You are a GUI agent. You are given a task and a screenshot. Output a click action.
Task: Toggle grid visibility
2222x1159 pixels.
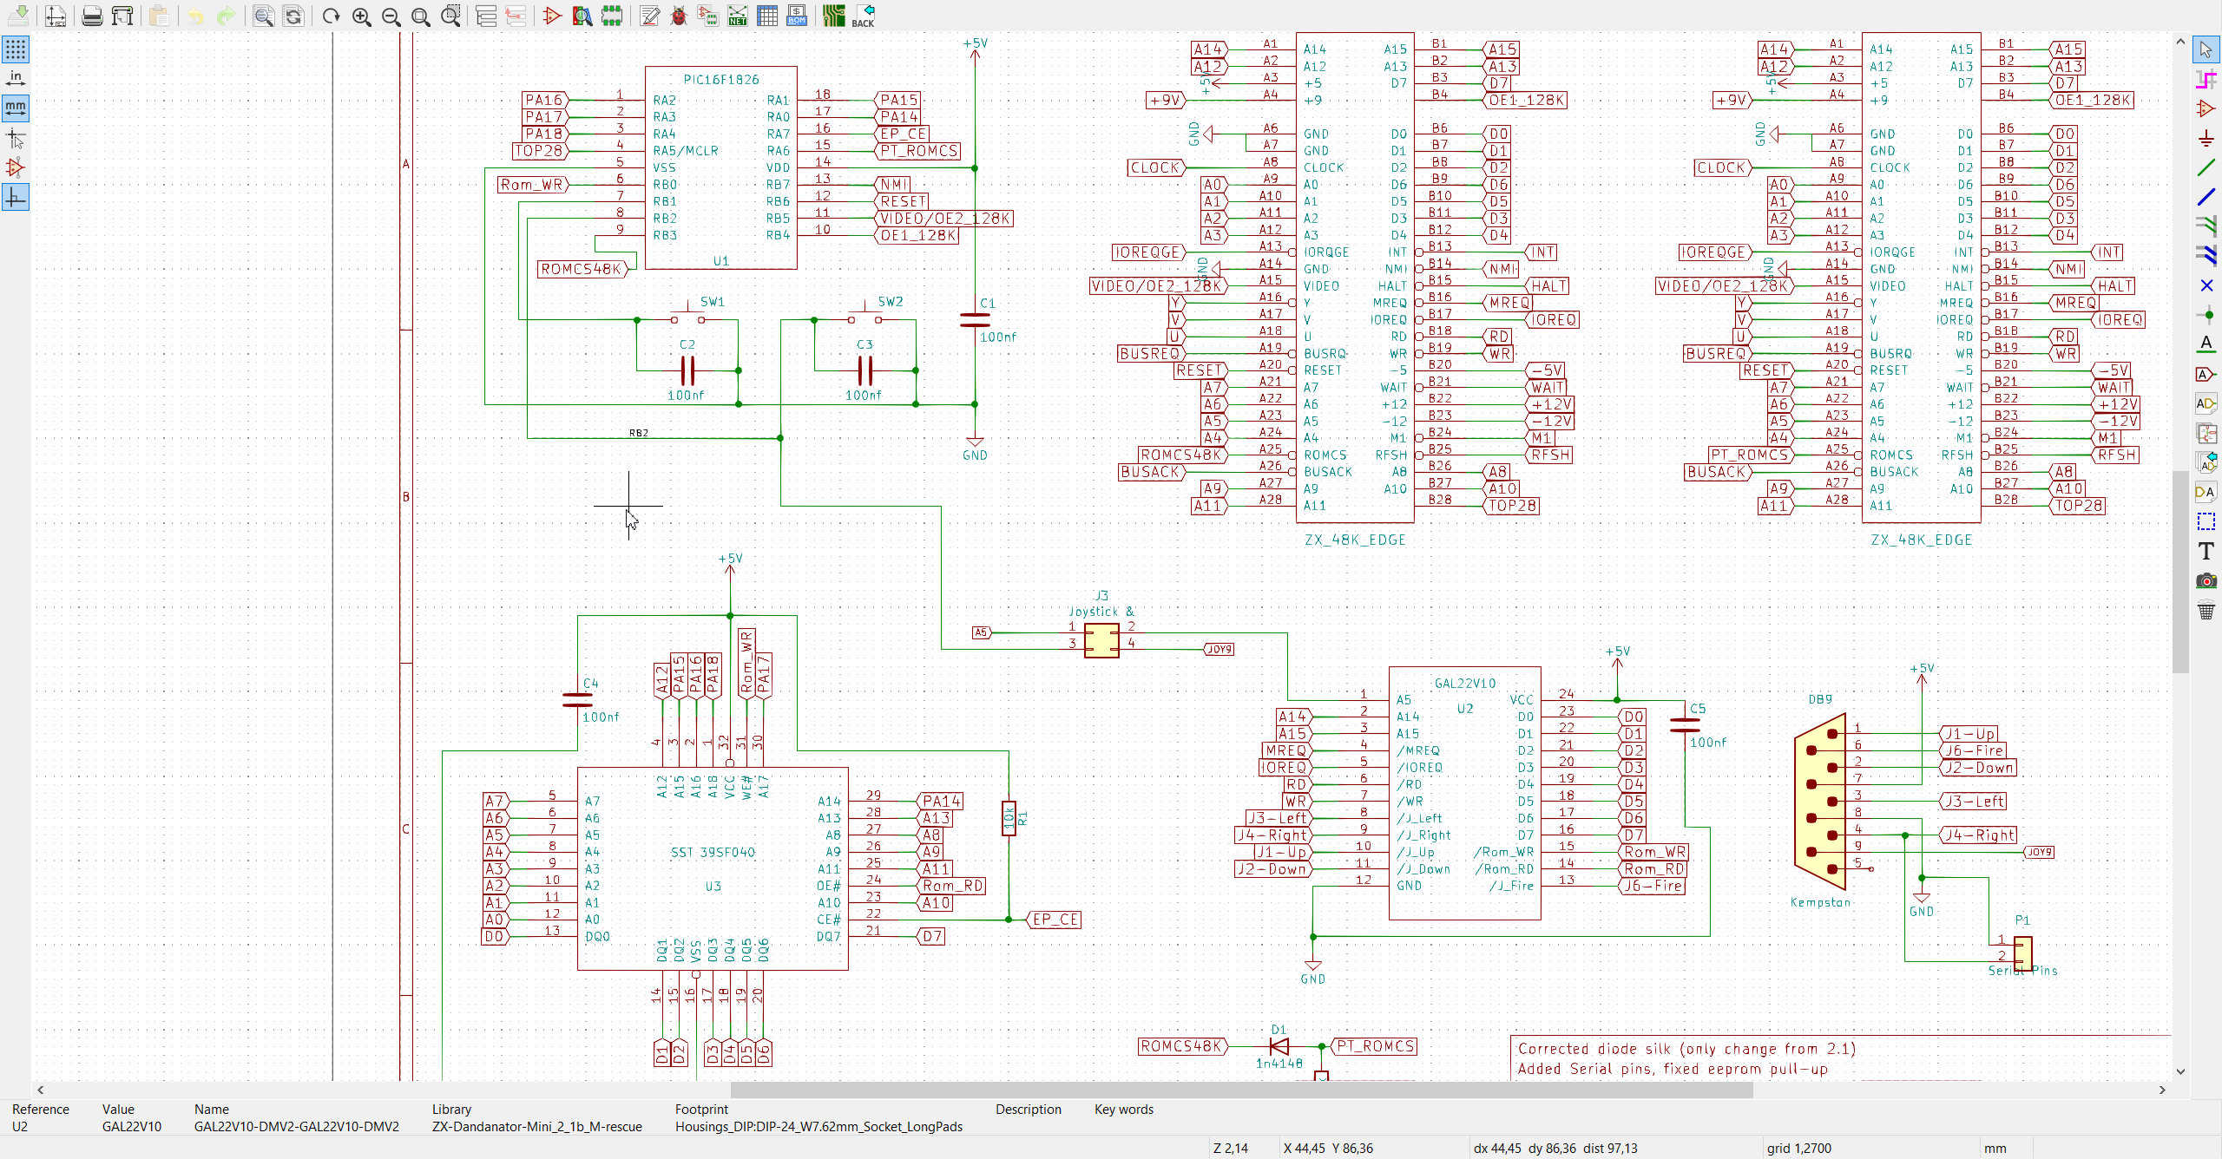[16, 49]
